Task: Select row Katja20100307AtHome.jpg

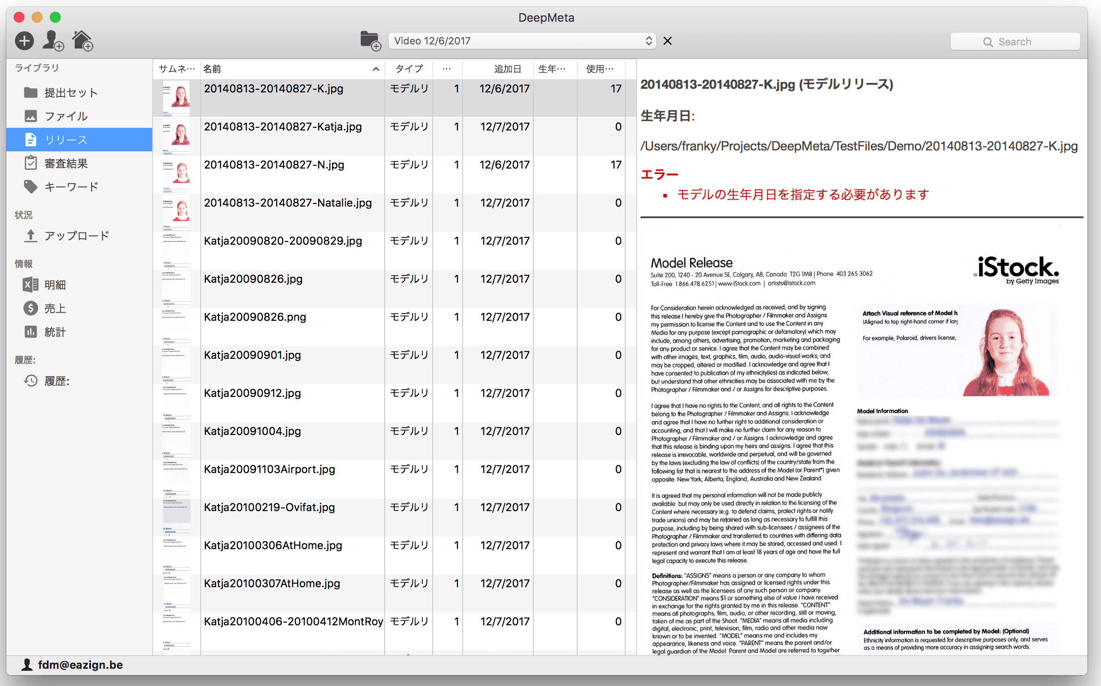Action: [x=394, y=594]
